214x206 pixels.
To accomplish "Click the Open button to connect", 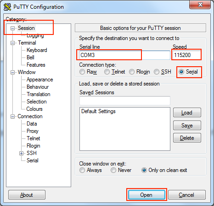I will 146,195.
